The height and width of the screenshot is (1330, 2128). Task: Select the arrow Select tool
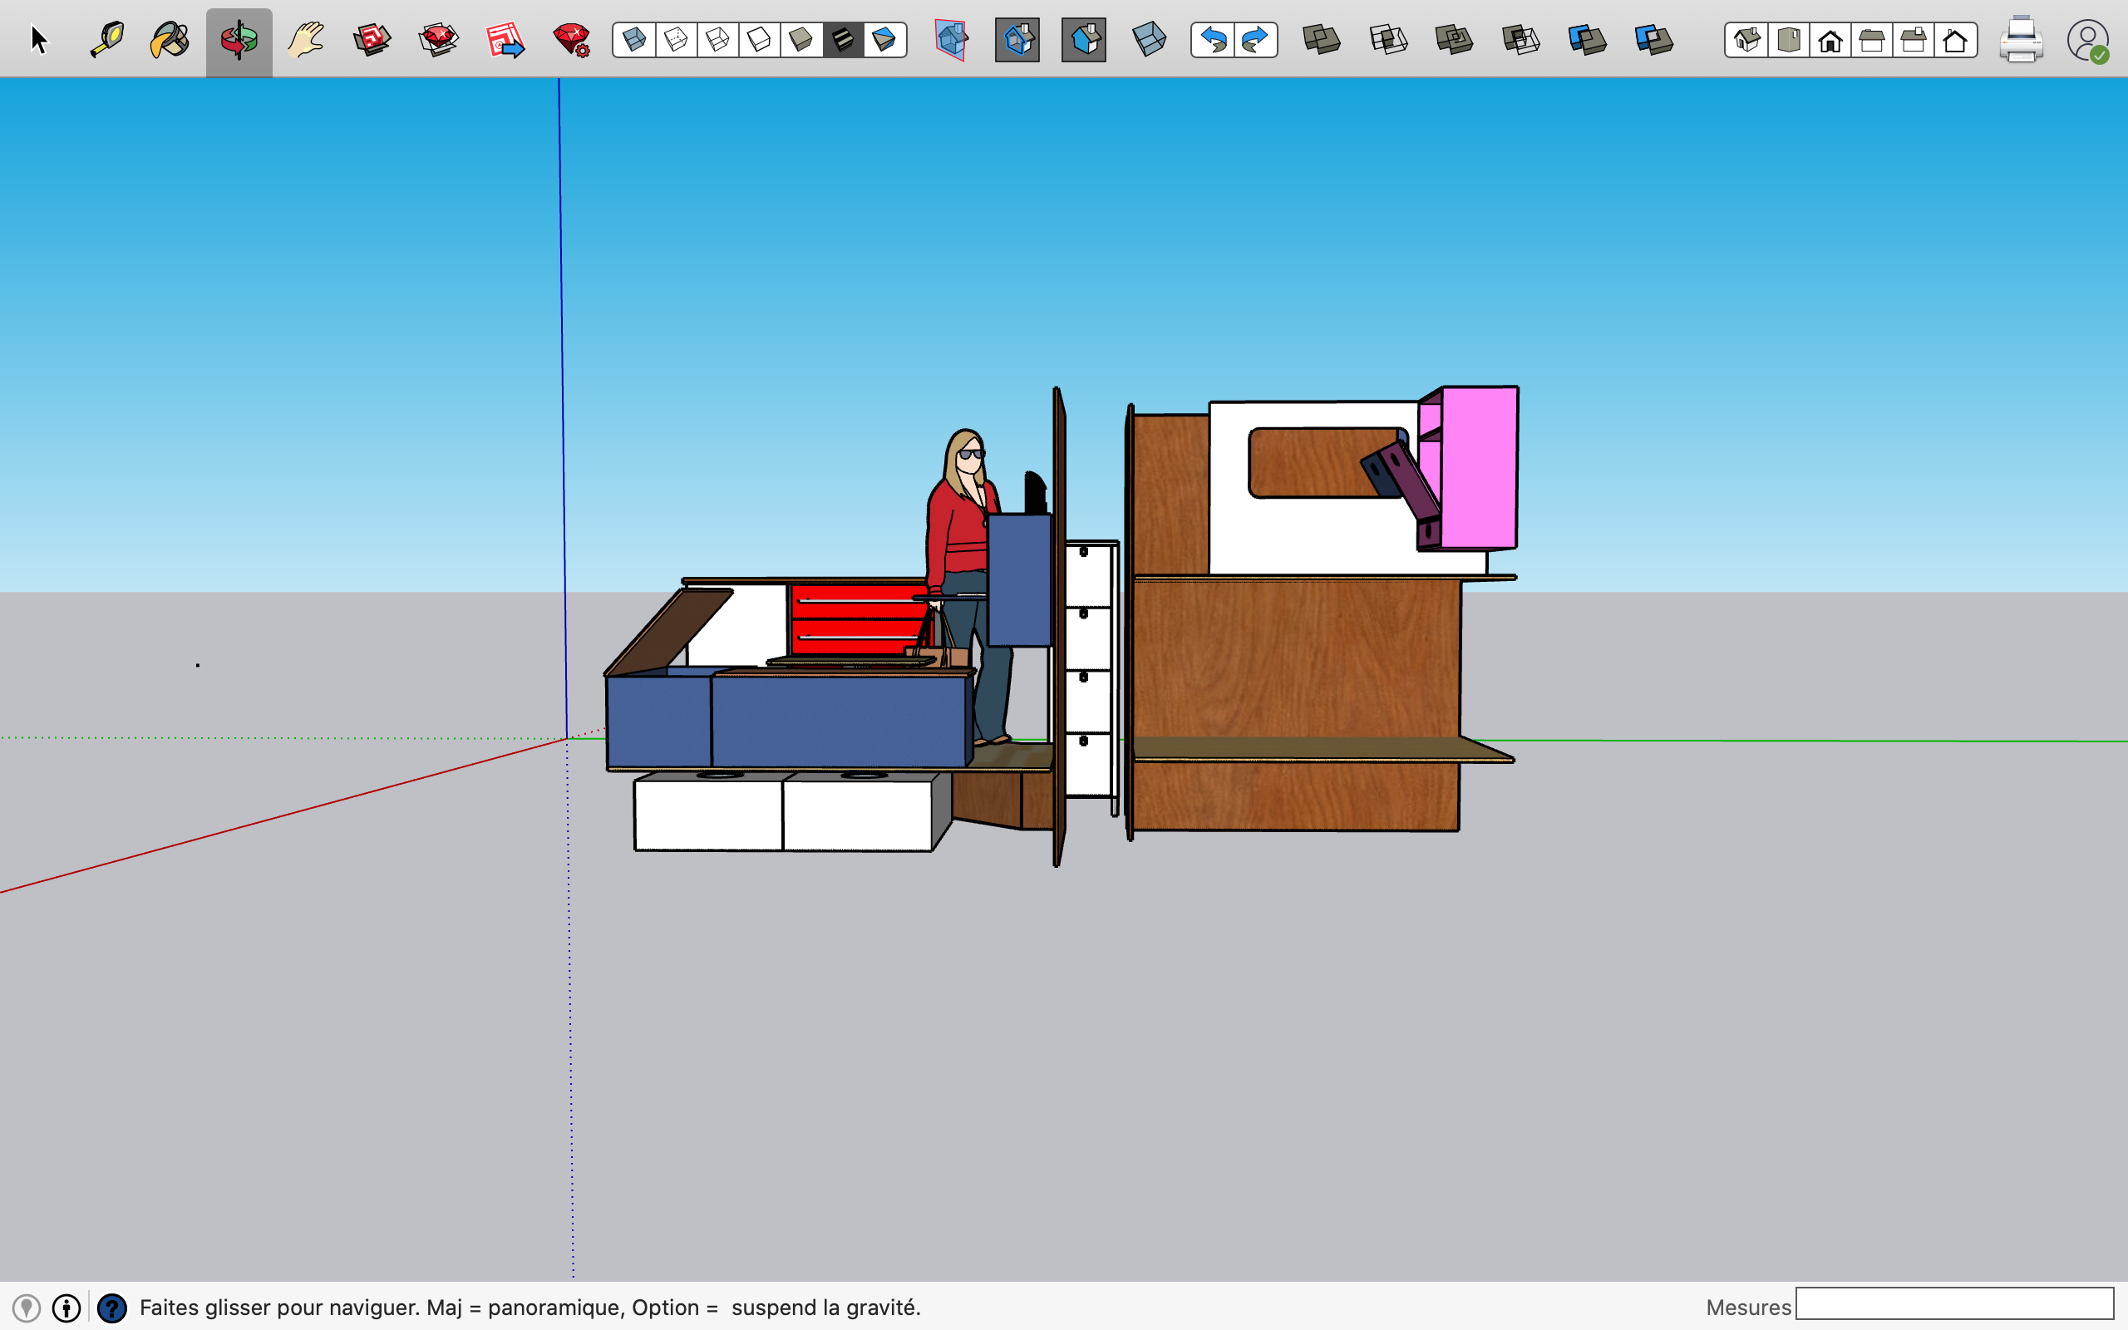tap(39, 40)
